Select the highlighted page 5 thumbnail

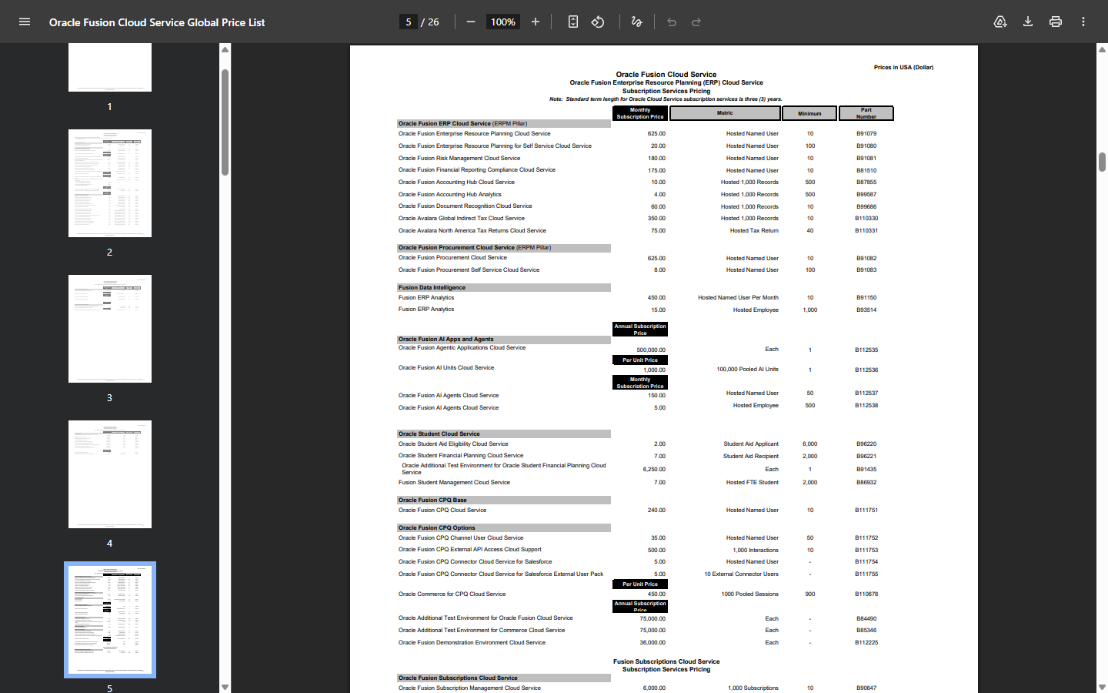point(110,620)
